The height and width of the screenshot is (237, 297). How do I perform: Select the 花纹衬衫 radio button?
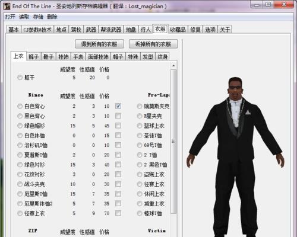click(x=20, y=174)
